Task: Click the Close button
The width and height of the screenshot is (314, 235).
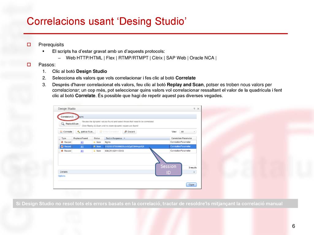Action: coord(191,185)
